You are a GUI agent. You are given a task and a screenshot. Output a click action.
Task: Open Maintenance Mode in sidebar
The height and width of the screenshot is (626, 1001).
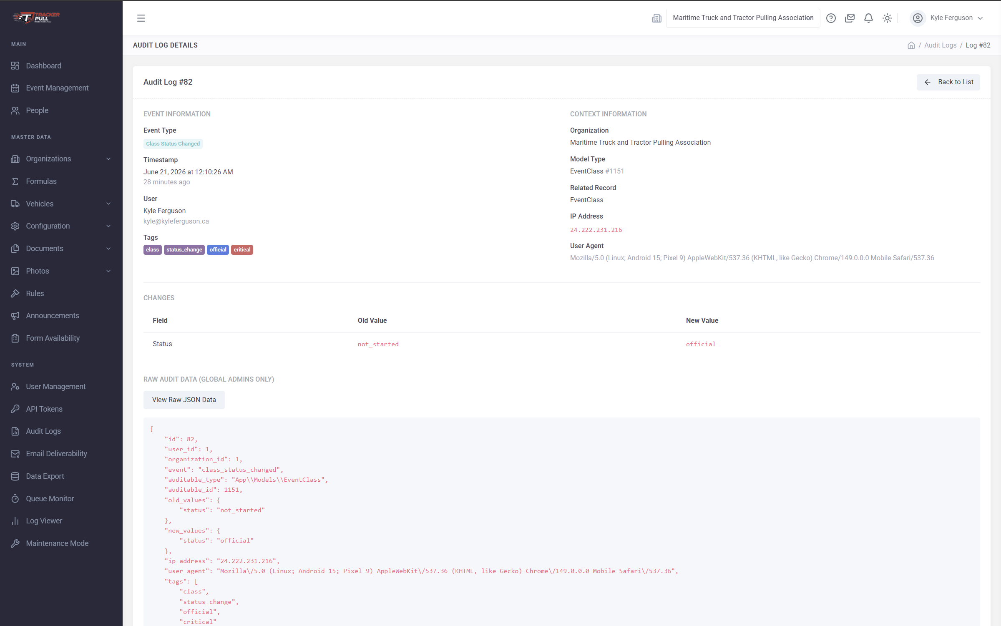click(x=61, y=543)
